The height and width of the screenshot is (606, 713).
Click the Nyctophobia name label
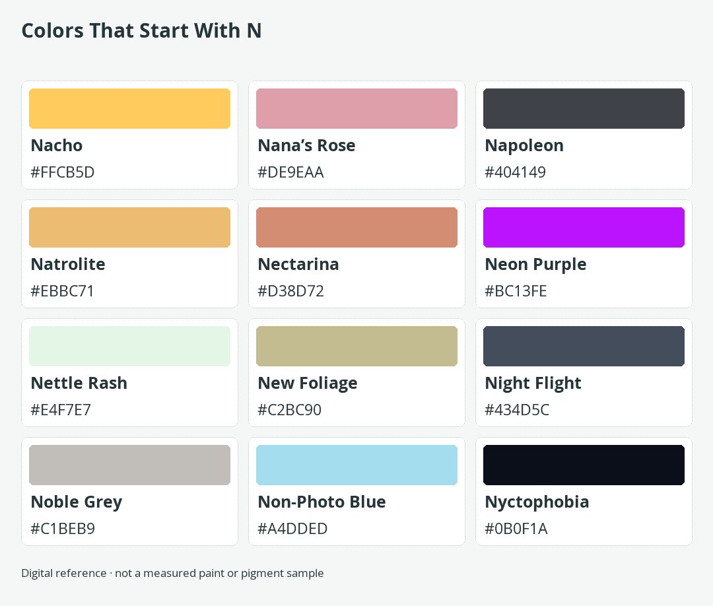(x=537, y=502)
